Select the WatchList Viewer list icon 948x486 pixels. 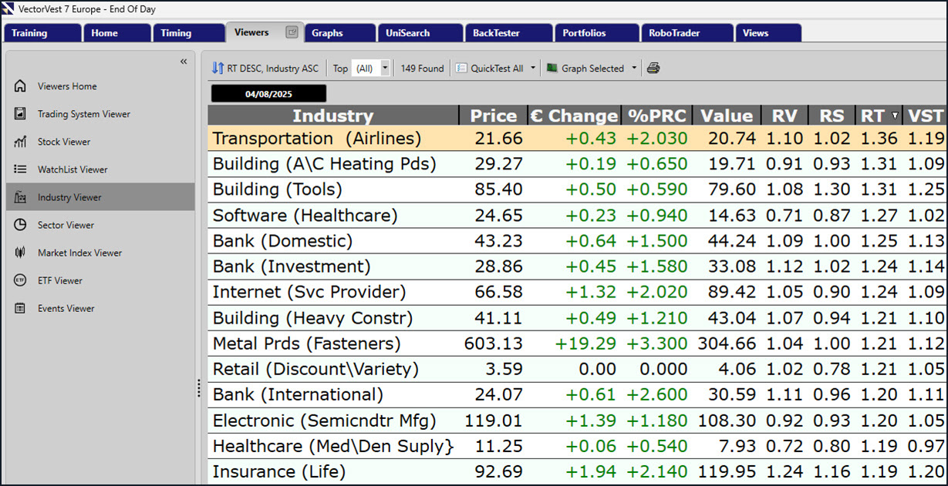click(21, 169)
